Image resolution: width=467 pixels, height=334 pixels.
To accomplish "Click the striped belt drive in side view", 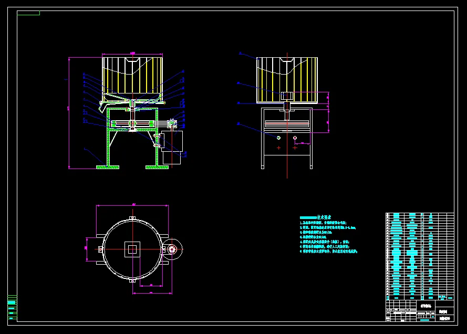I will click(x=287, y=124).
